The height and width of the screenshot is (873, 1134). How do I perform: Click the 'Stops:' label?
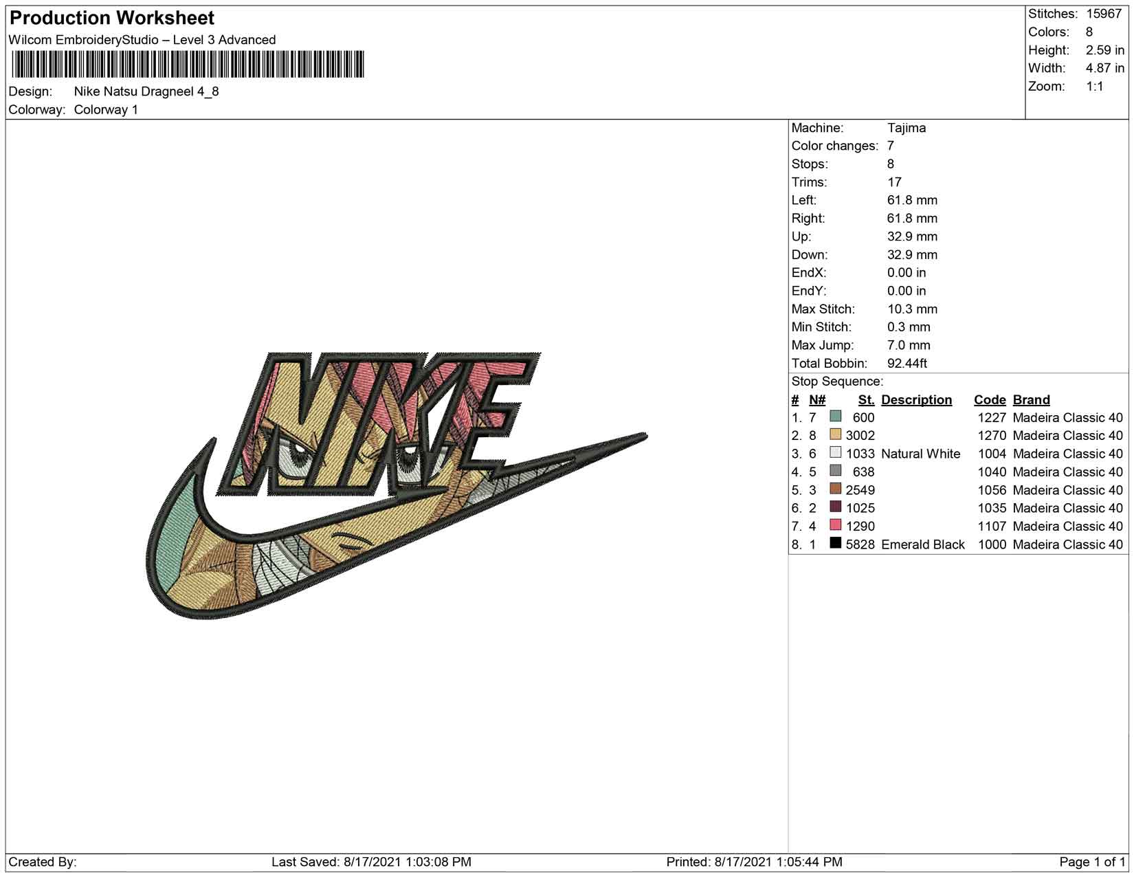[810, 164]
